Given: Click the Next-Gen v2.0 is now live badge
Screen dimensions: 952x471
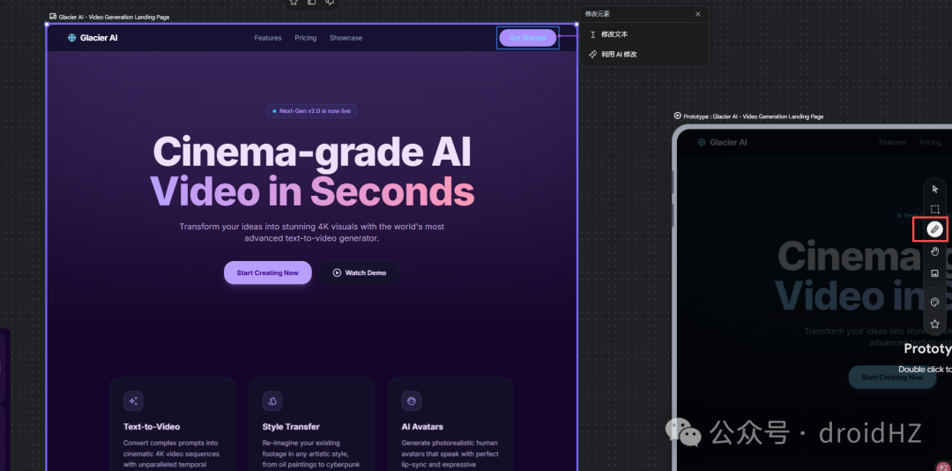Looking at the screenshot, I should pyautogui.click(x=311, y=111).
